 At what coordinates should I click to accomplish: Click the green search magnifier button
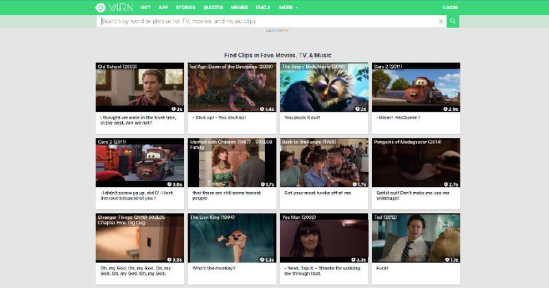(x=453, y=21)
